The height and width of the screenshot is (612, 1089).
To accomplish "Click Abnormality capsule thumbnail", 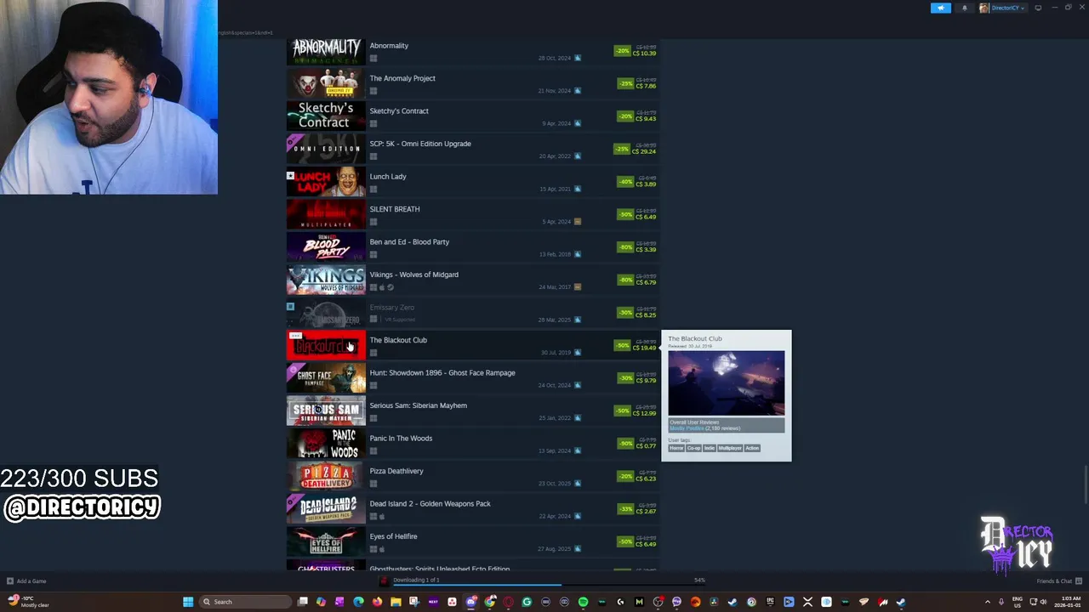I will click(x=326, y=51).
